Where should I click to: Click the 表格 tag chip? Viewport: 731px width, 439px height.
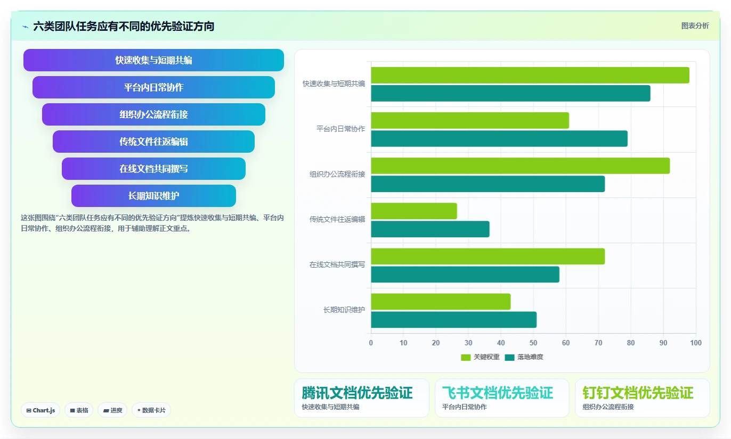[79, 410]
